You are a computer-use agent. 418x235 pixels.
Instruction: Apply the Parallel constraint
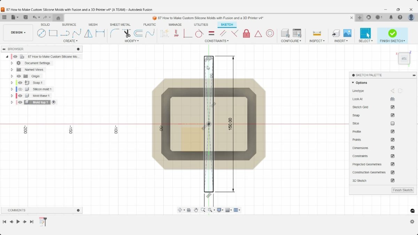click(223, 33)
